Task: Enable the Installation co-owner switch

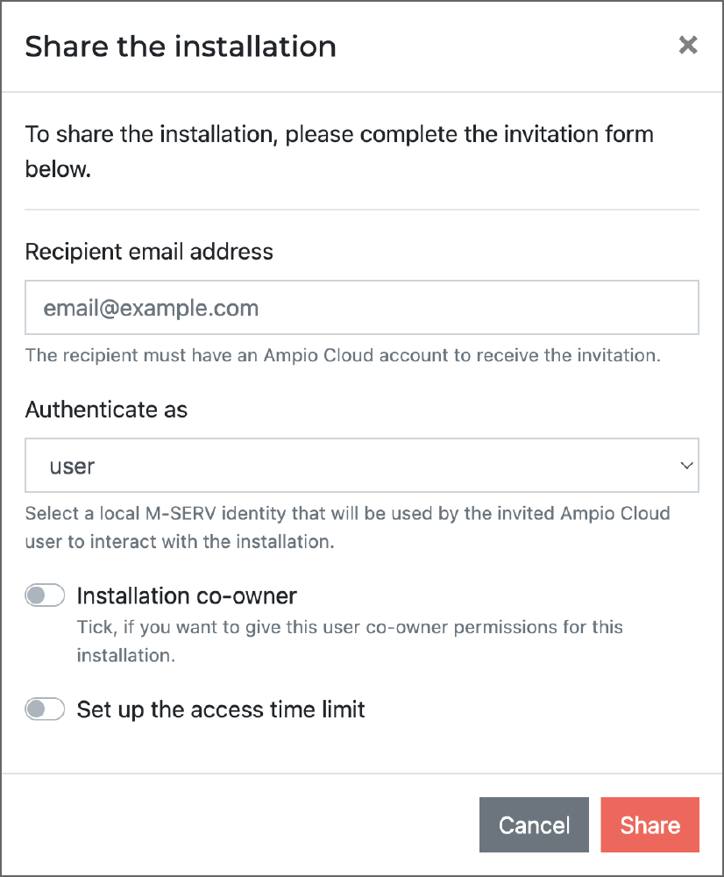Action: tap(45, 596)
